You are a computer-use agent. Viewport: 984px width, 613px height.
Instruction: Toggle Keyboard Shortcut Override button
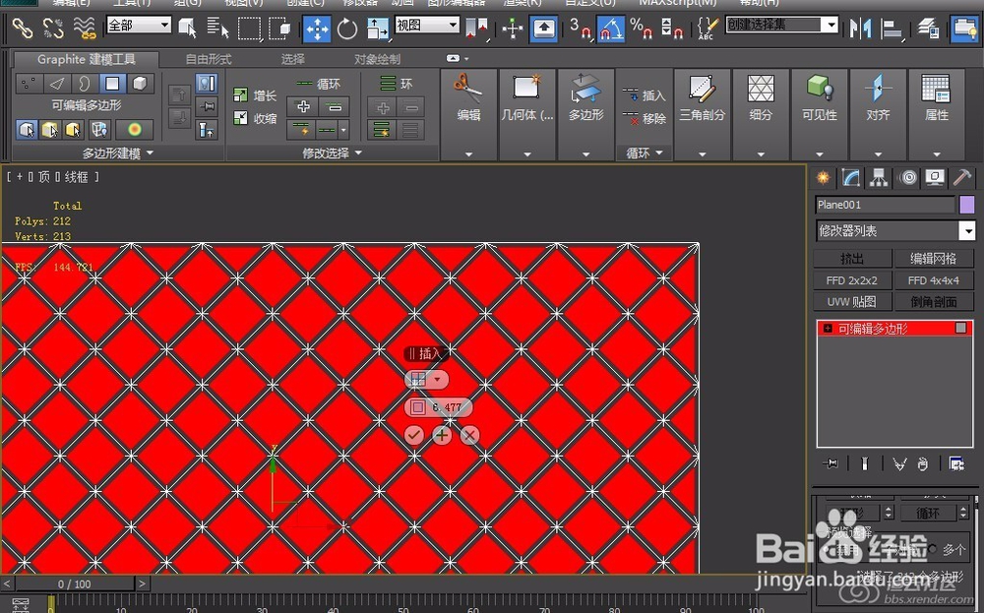[x=544, y=29]
